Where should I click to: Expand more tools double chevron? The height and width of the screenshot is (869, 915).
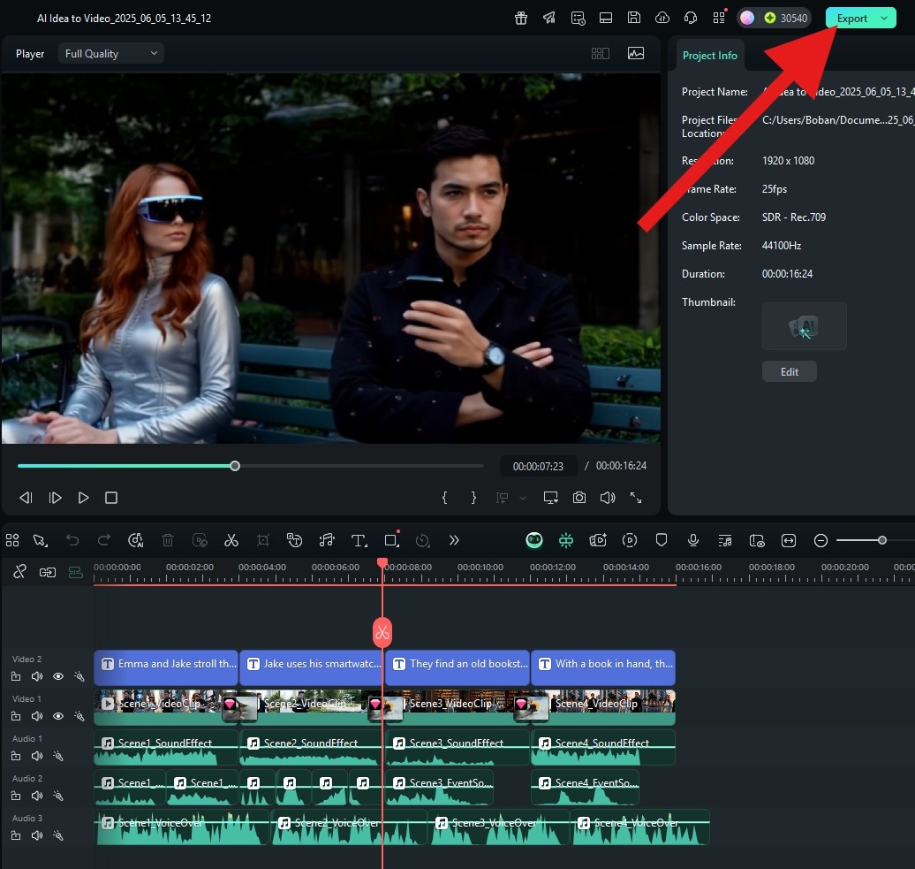click(454, 540)
